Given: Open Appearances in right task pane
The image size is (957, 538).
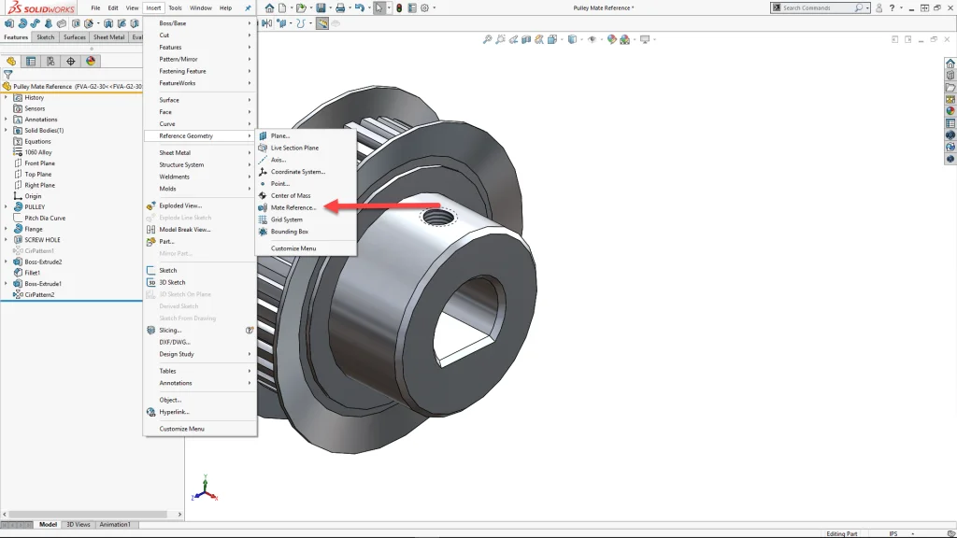Looking at the screenshot, I should coord(950,111).
